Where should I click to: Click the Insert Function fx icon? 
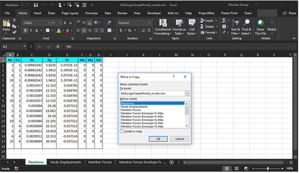(x=58, y=47)
